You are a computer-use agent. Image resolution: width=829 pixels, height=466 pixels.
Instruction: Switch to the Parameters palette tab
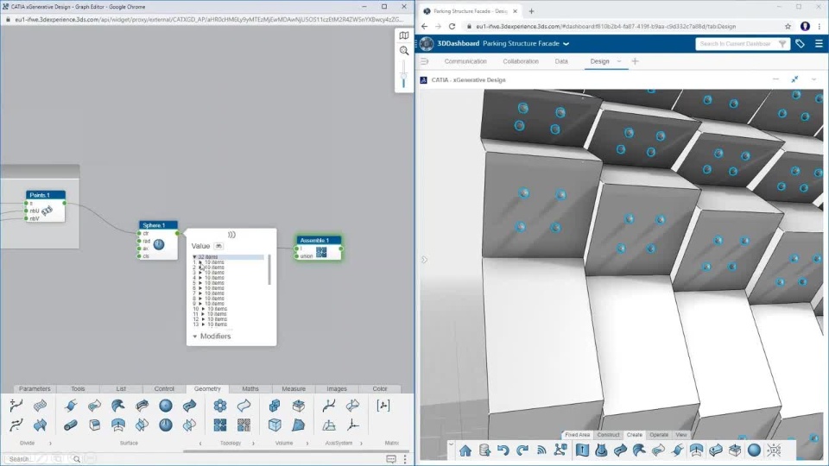(x=35, y=389)
